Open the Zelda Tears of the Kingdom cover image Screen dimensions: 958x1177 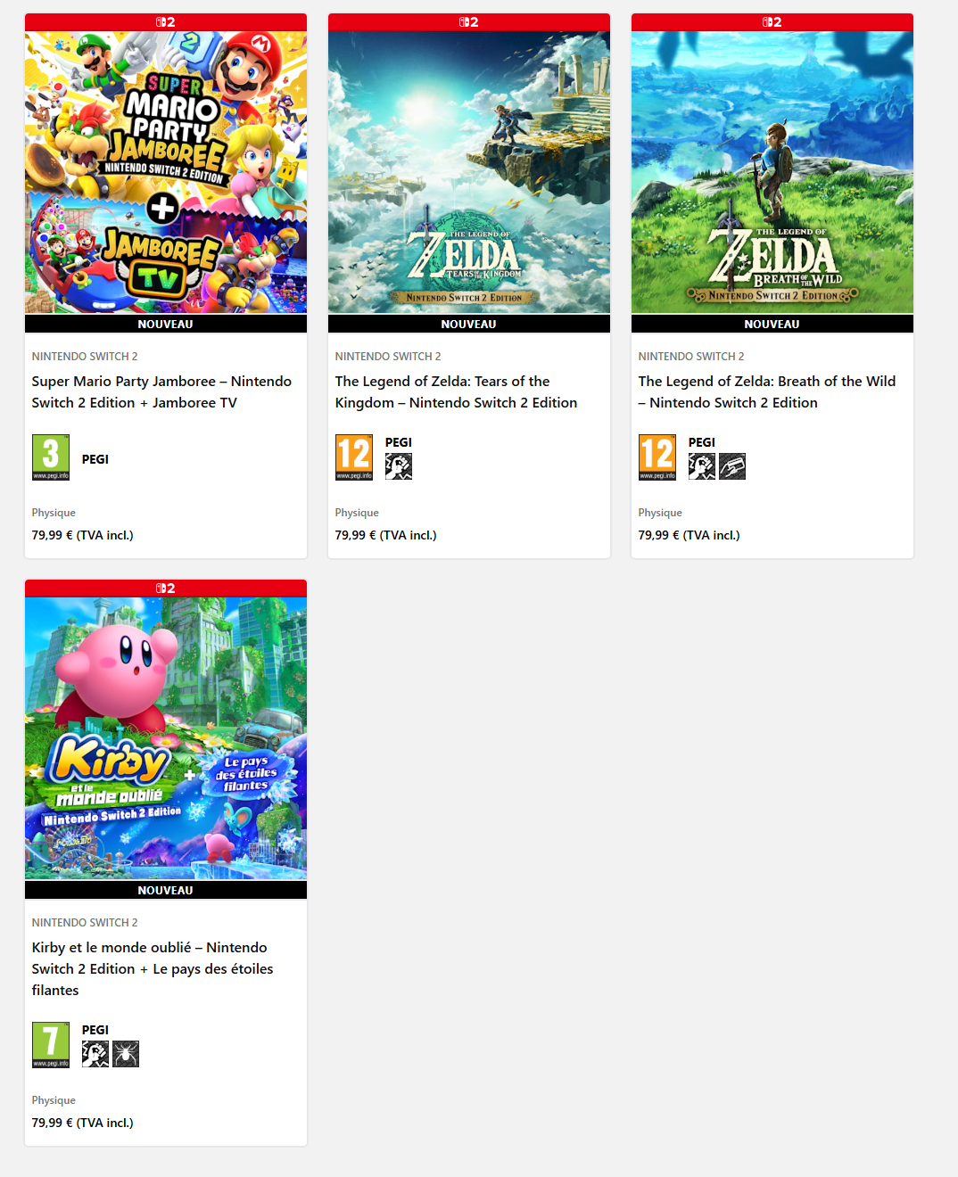(469, 172)
